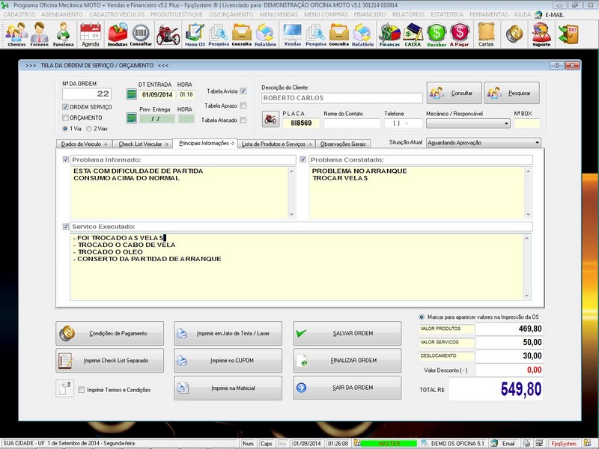Click the red A Pagar dollar icon

coord(459,34)
